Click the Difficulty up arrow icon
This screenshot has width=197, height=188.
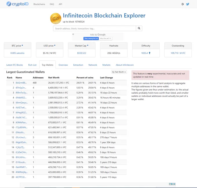tap(149, 53)
